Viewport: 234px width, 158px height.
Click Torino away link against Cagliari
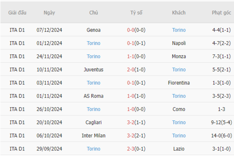click(179, 122)
